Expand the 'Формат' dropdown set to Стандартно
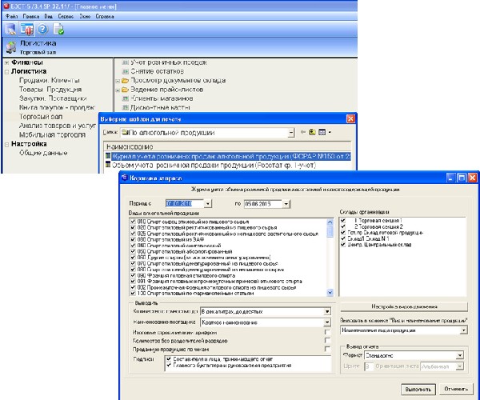 pyautogui.click(x=461, y=357)
